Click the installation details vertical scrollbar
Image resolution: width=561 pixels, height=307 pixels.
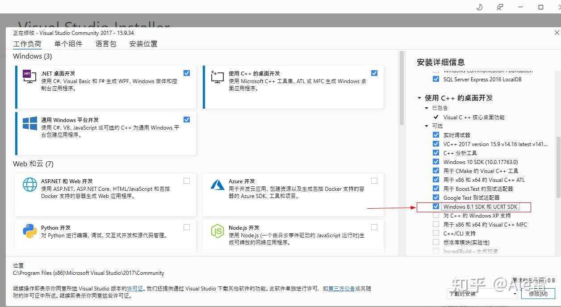pos(558,167)
